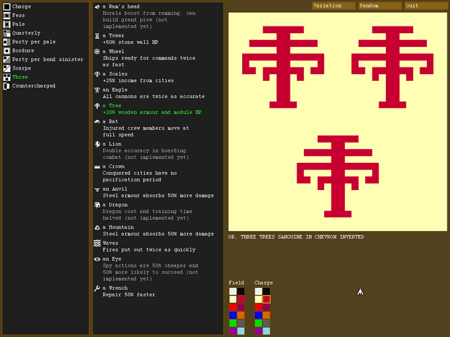Pick the Wrench charge icon
450x337 pixels.
97,288
